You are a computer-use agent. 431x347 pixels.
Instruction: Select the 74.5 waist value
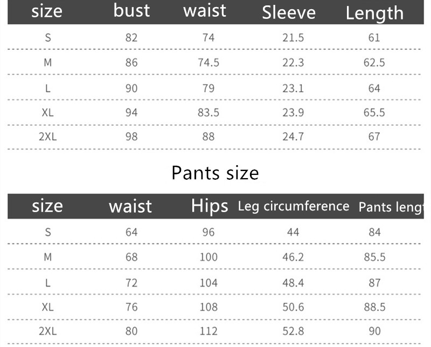[208, 63]
